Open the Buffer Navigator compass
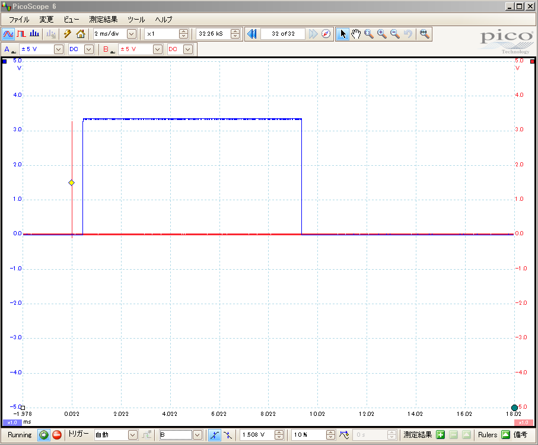 pos(326,34)
